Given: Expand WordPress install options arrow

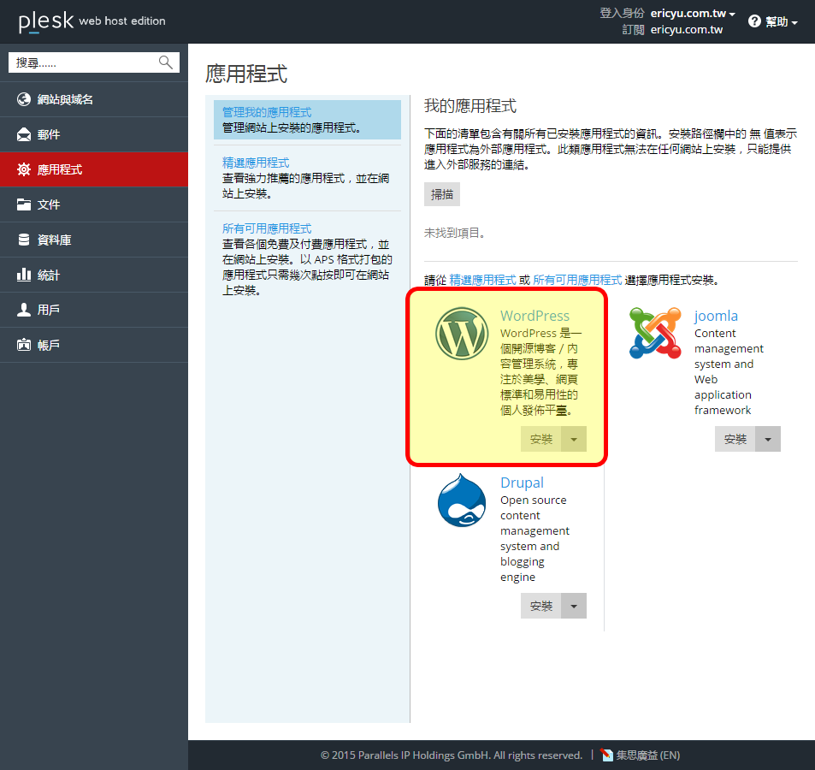Looking at the screenshot, I should pos(574,440).
